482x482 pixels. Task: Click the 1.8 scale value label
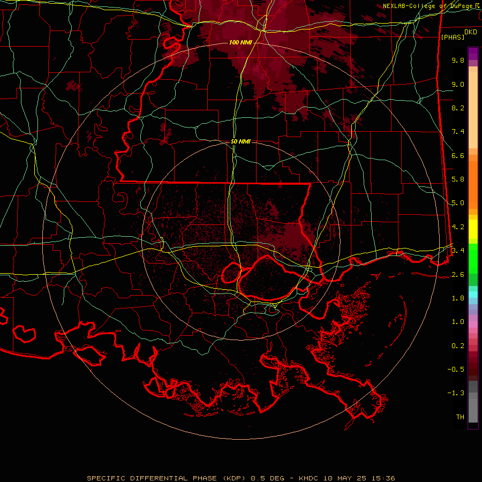[x=458, y=298]
